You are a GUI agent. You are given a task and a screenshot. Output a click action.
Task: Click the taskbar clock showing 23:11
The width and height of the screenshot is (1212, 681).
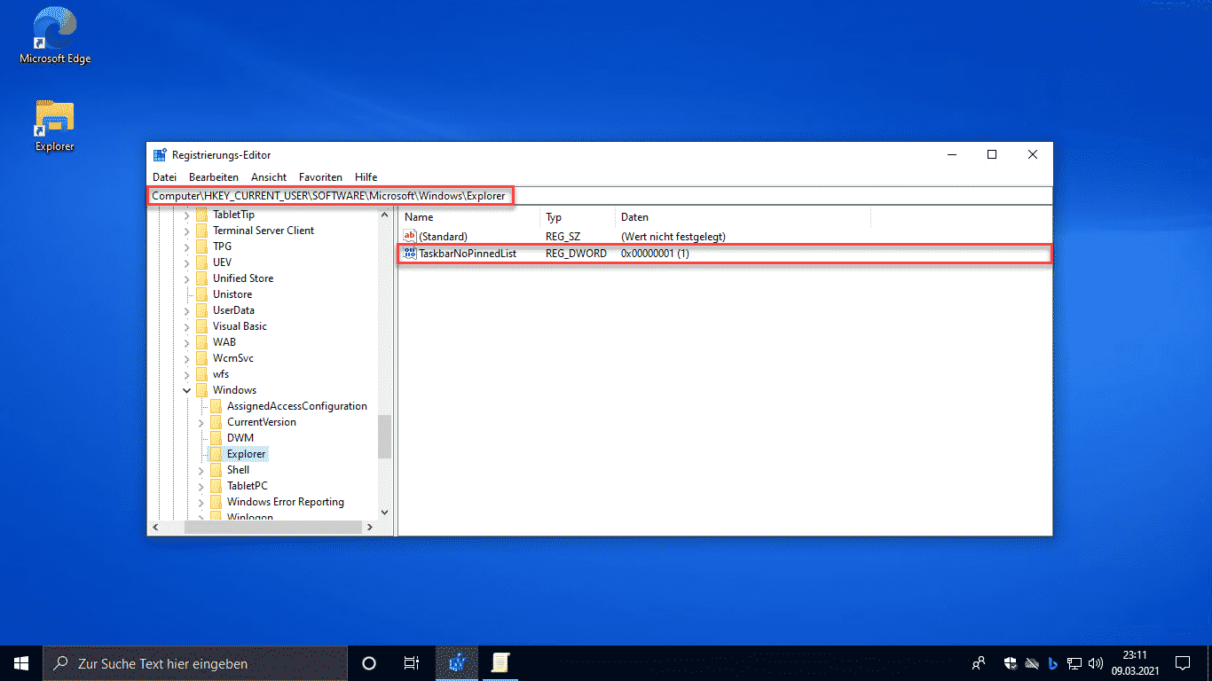tap(1134, 663)
